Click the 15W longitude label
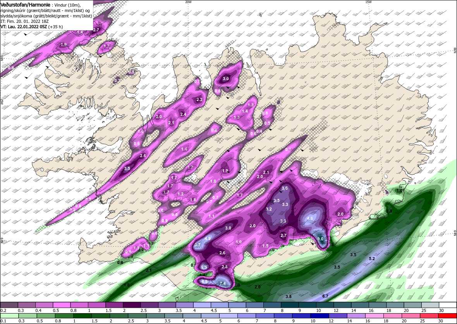 (x=368, y=2)
